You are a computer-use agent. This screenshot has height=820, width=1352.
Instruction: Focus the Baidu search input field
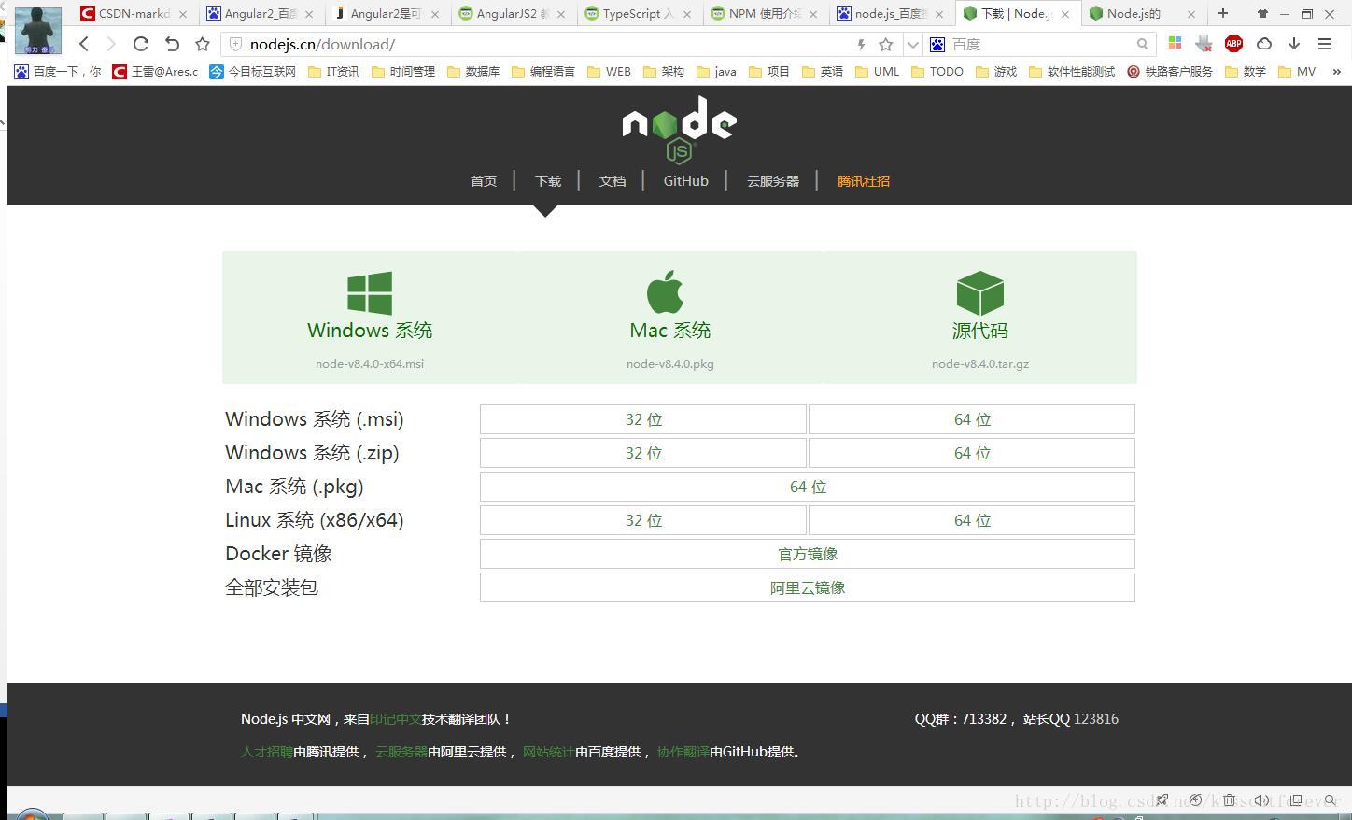click(1041, 44)
